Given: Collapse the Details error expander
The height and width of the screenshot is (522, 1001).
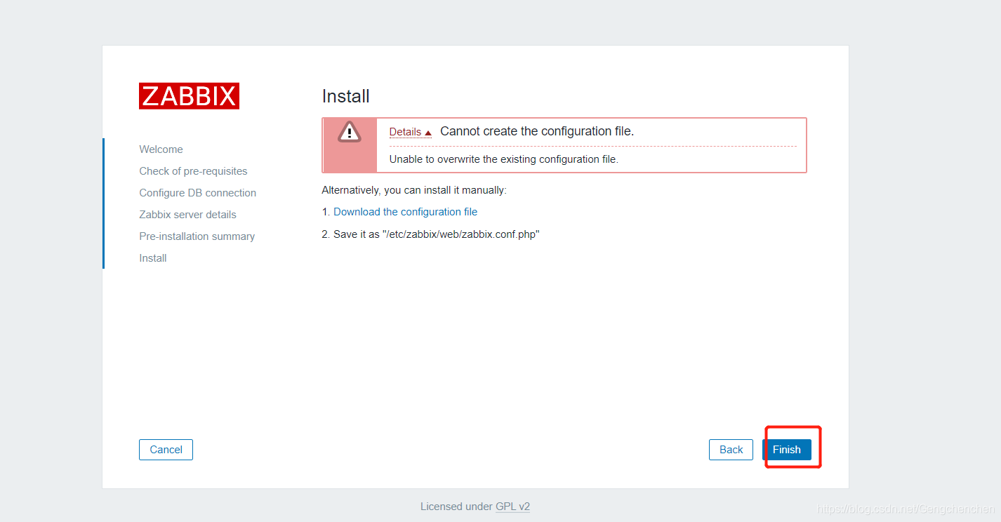Looking at the screenshot, I should click(x=410, y=132).
